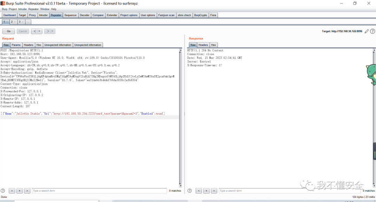Click the Content-Length: 107 header
Image resolution: width=376 pixels, height=202 pixels.
(15, 106)
